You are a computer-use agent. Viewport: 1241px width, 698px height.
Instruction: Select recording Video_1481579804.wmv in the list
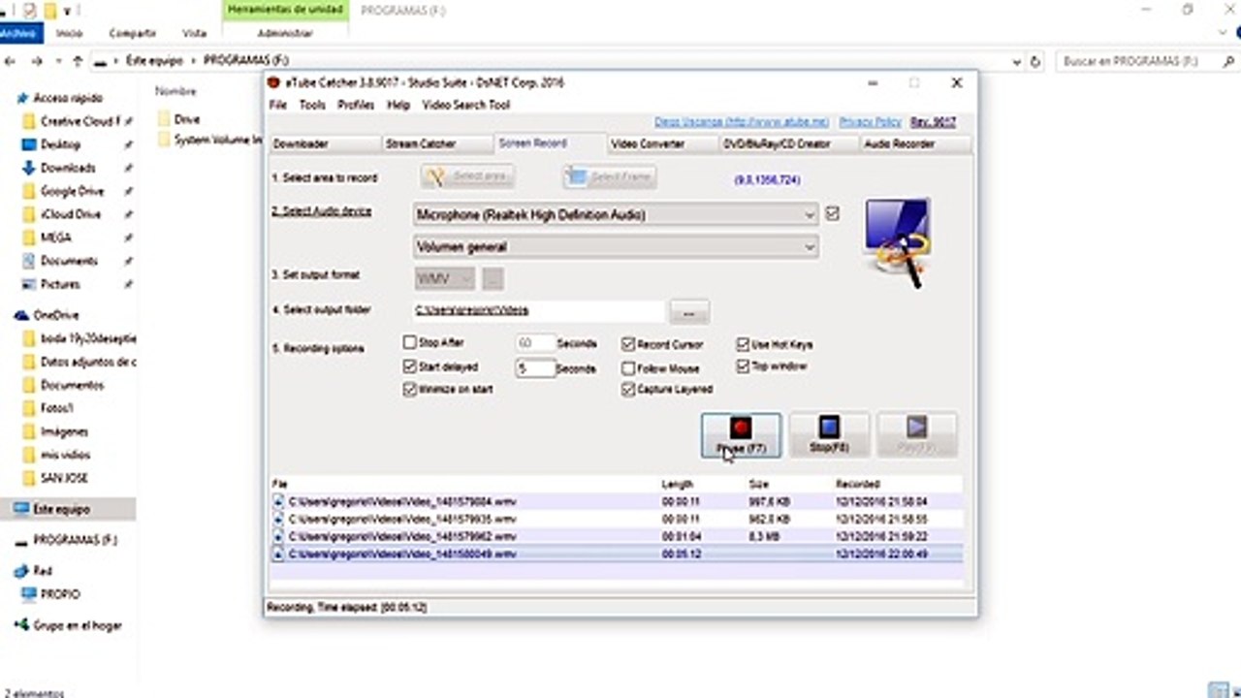[x=617, y=502]
